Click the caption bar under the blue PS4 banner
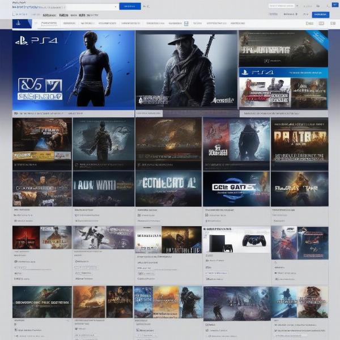This screenshot has width=340, height=340. (73, 113)
